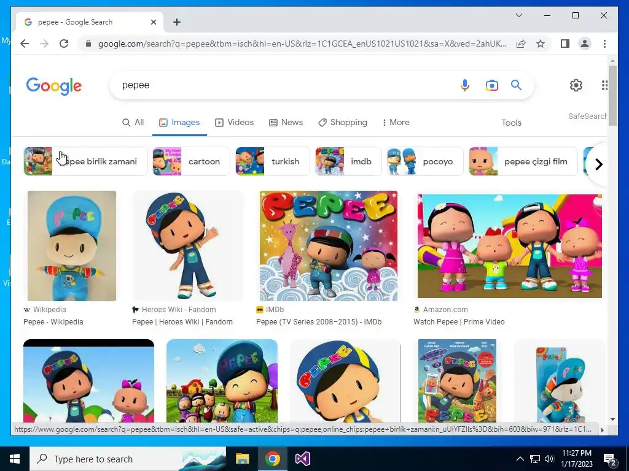Open File Explorer from taskbar
629x471 pixels.
242,459
